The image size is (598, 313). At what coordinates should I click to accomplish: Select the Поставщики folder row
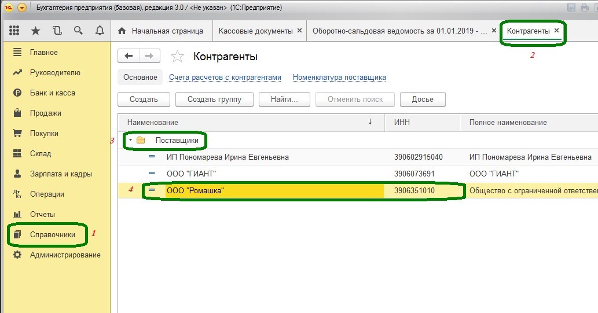[358, 140]
